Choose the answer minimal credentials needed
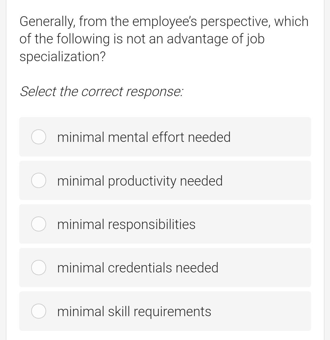This screenshot has height=340, width=330. coord(137,268)
